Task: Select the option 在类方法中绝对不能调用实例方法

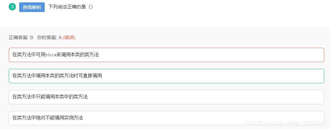Action: [166, 118]
